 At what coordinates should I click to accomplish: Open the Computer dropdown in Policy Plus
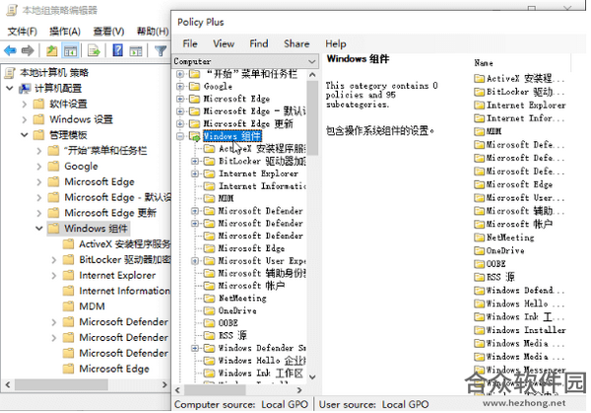pyautogui.click(x=245, y=61)
